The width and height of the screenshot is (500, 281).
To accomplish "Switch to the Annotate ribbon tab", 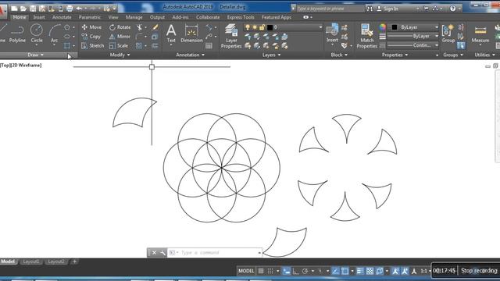I will tap(62, 17).
